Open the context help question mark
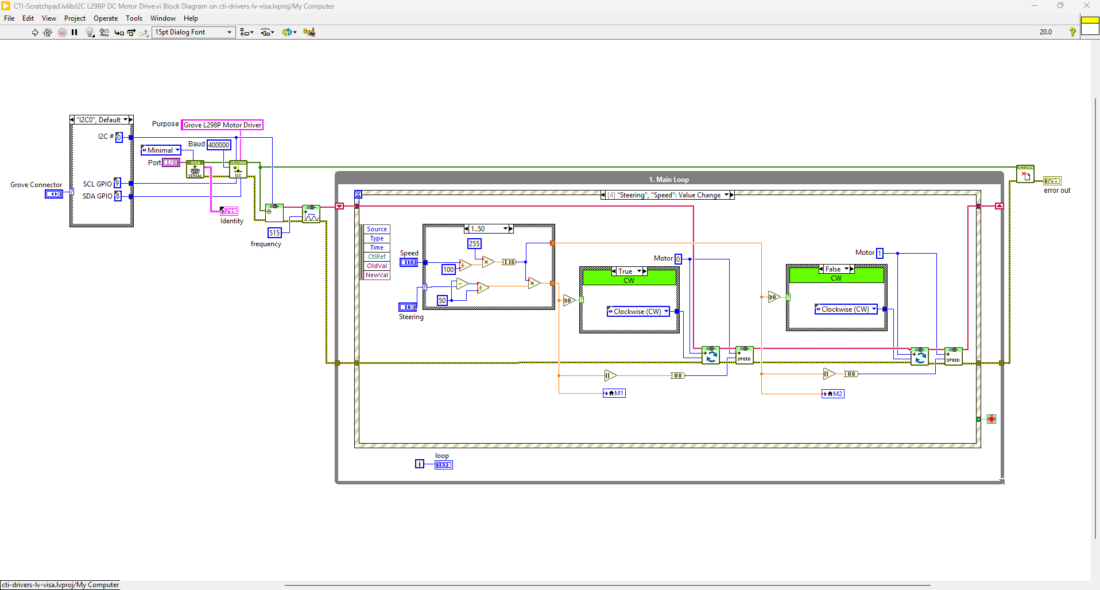This screenshot has height=590, width=1100. [x=1072, y=32]
